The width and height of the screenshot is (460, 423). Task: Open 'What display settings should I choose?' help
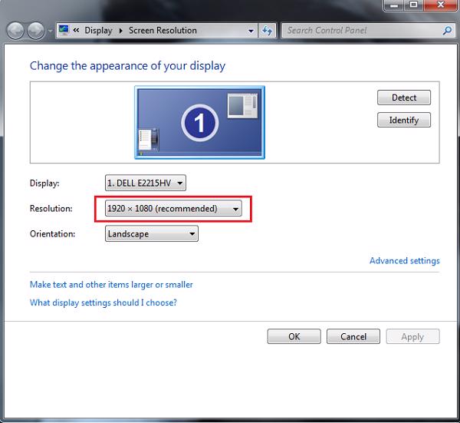(x=103, y=302)
